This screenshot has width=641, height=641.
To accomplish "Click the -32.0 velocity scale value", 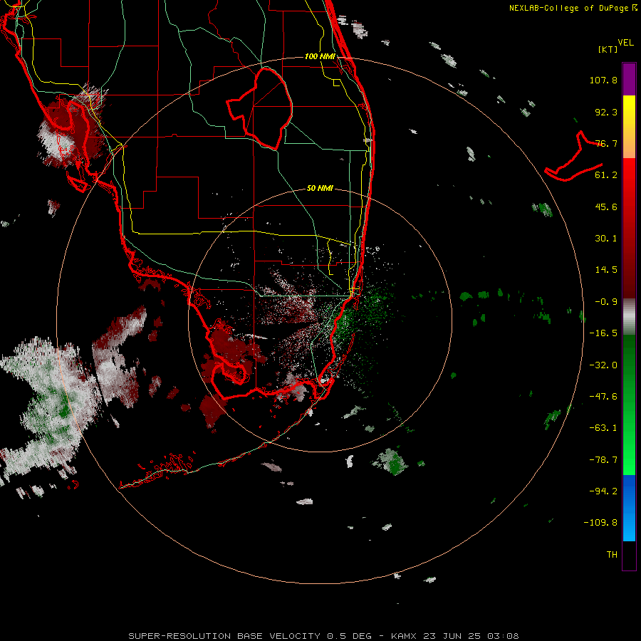I will [603, 365].
